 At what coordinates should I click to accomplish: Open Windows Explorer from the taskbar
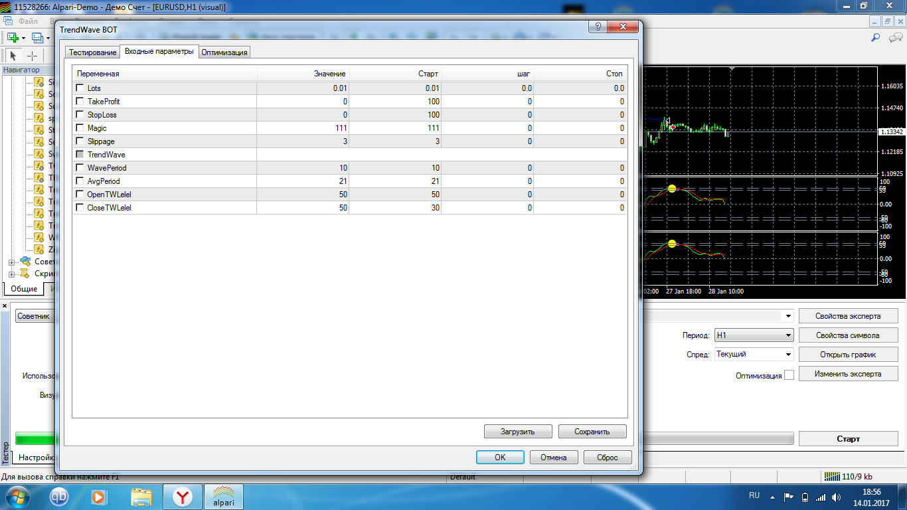pyautogui.click(x=141, y=496)
